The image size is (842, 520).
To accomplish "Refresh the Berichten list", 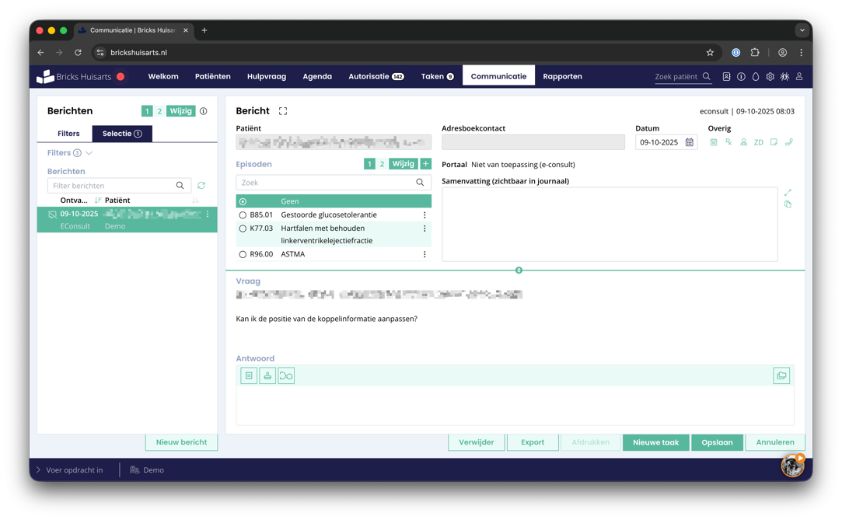I will (x=201, y=186).
